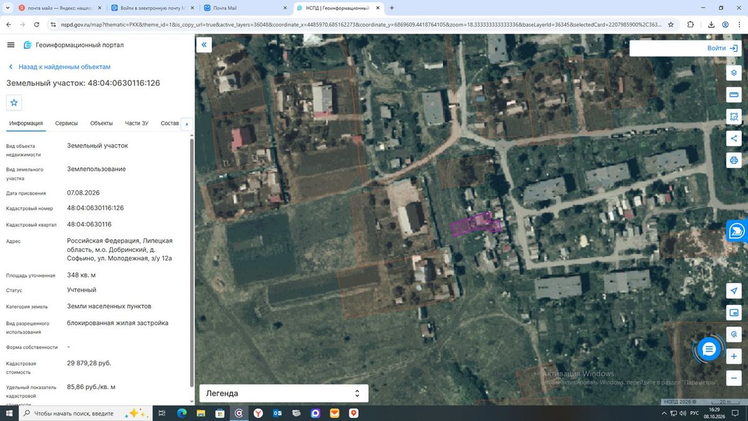This screenshot has height=421, width=748.
Task: Open the Части ЗУ tab
Action: pyautogui.click(x=137, y=123)
